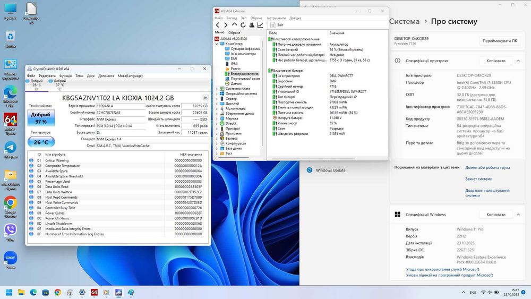The height and width of the screenshot is (299, 531).
Task: Open Windows Start menu
Action: coord(9,292)
